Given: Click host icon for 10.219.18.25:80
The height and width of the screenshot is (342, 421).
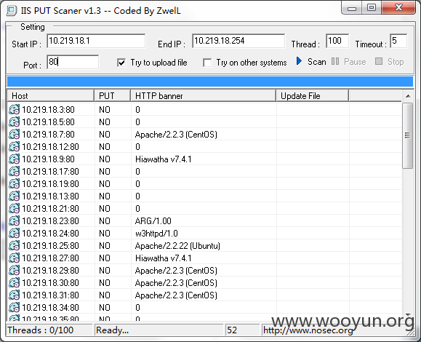Looking at the screenshot, I should pyautogui.click(x=15, y=245).
